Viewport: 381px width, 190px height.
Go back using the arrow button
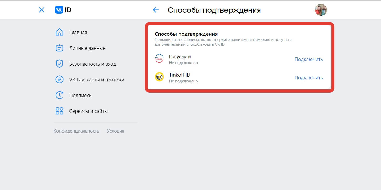(x=156, y=10)
